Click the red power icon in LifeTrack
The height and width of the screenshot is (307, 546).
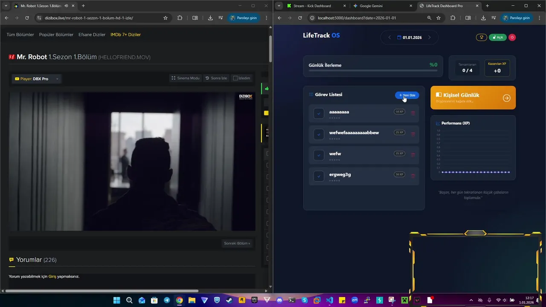pos(512,37)
